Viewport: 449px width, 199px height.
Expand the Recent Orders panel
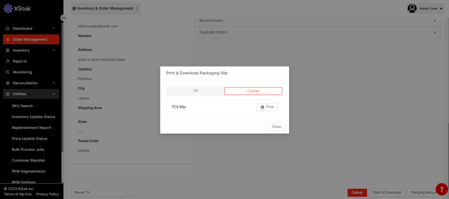coord(317,21)
